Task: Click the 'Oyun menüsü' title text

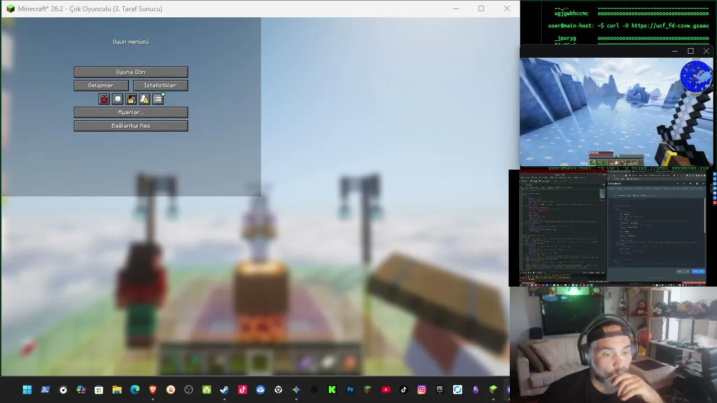Action: [131, 42]
